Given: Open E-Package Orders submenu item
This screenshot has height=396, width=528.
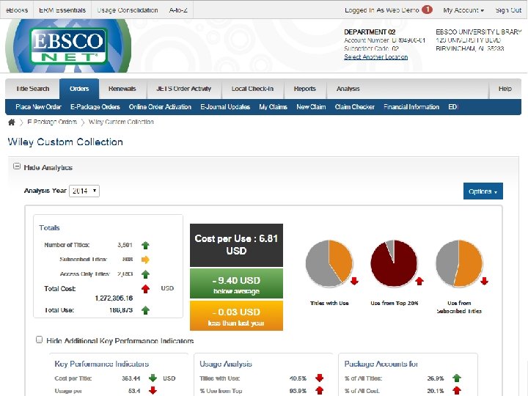Looking at the screenshot, I should pyautogui.click(x=95, y=107).
